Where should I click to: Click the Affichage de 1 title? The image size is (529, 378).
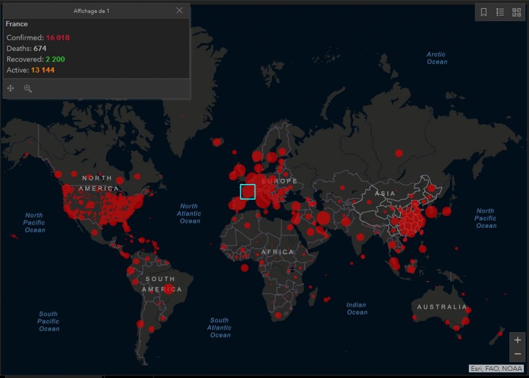[x=91, y=11]
